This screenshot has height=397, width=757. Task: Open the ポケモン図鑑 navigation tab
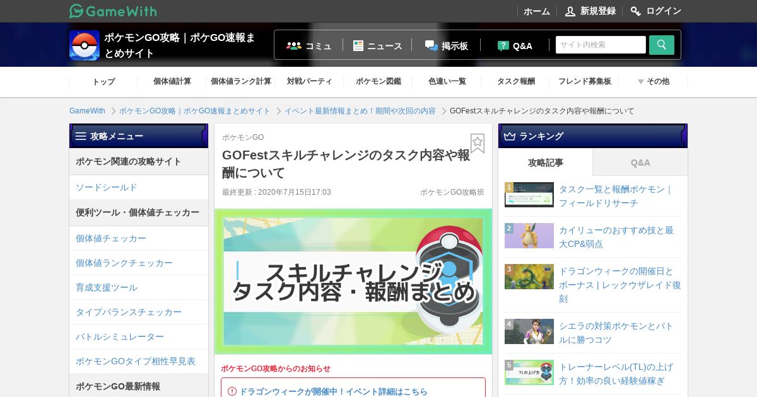378,81
